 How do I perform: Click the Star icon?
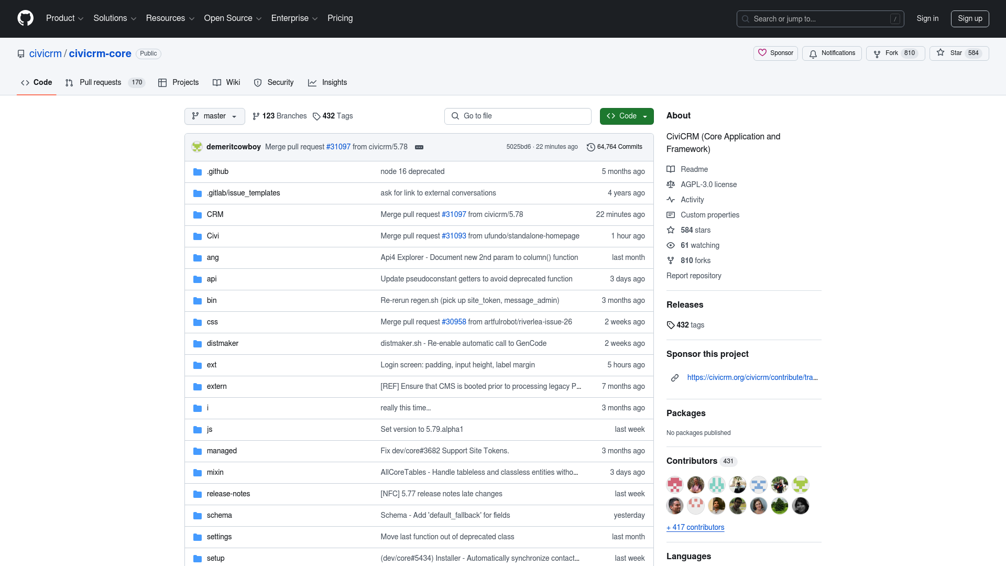click(941, 53)
